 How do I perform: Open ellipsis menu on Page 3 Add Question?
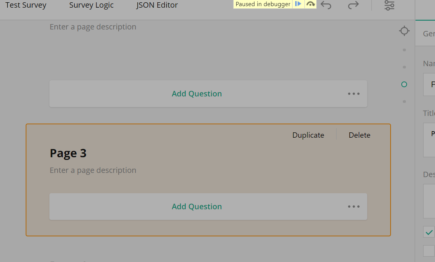353,207
